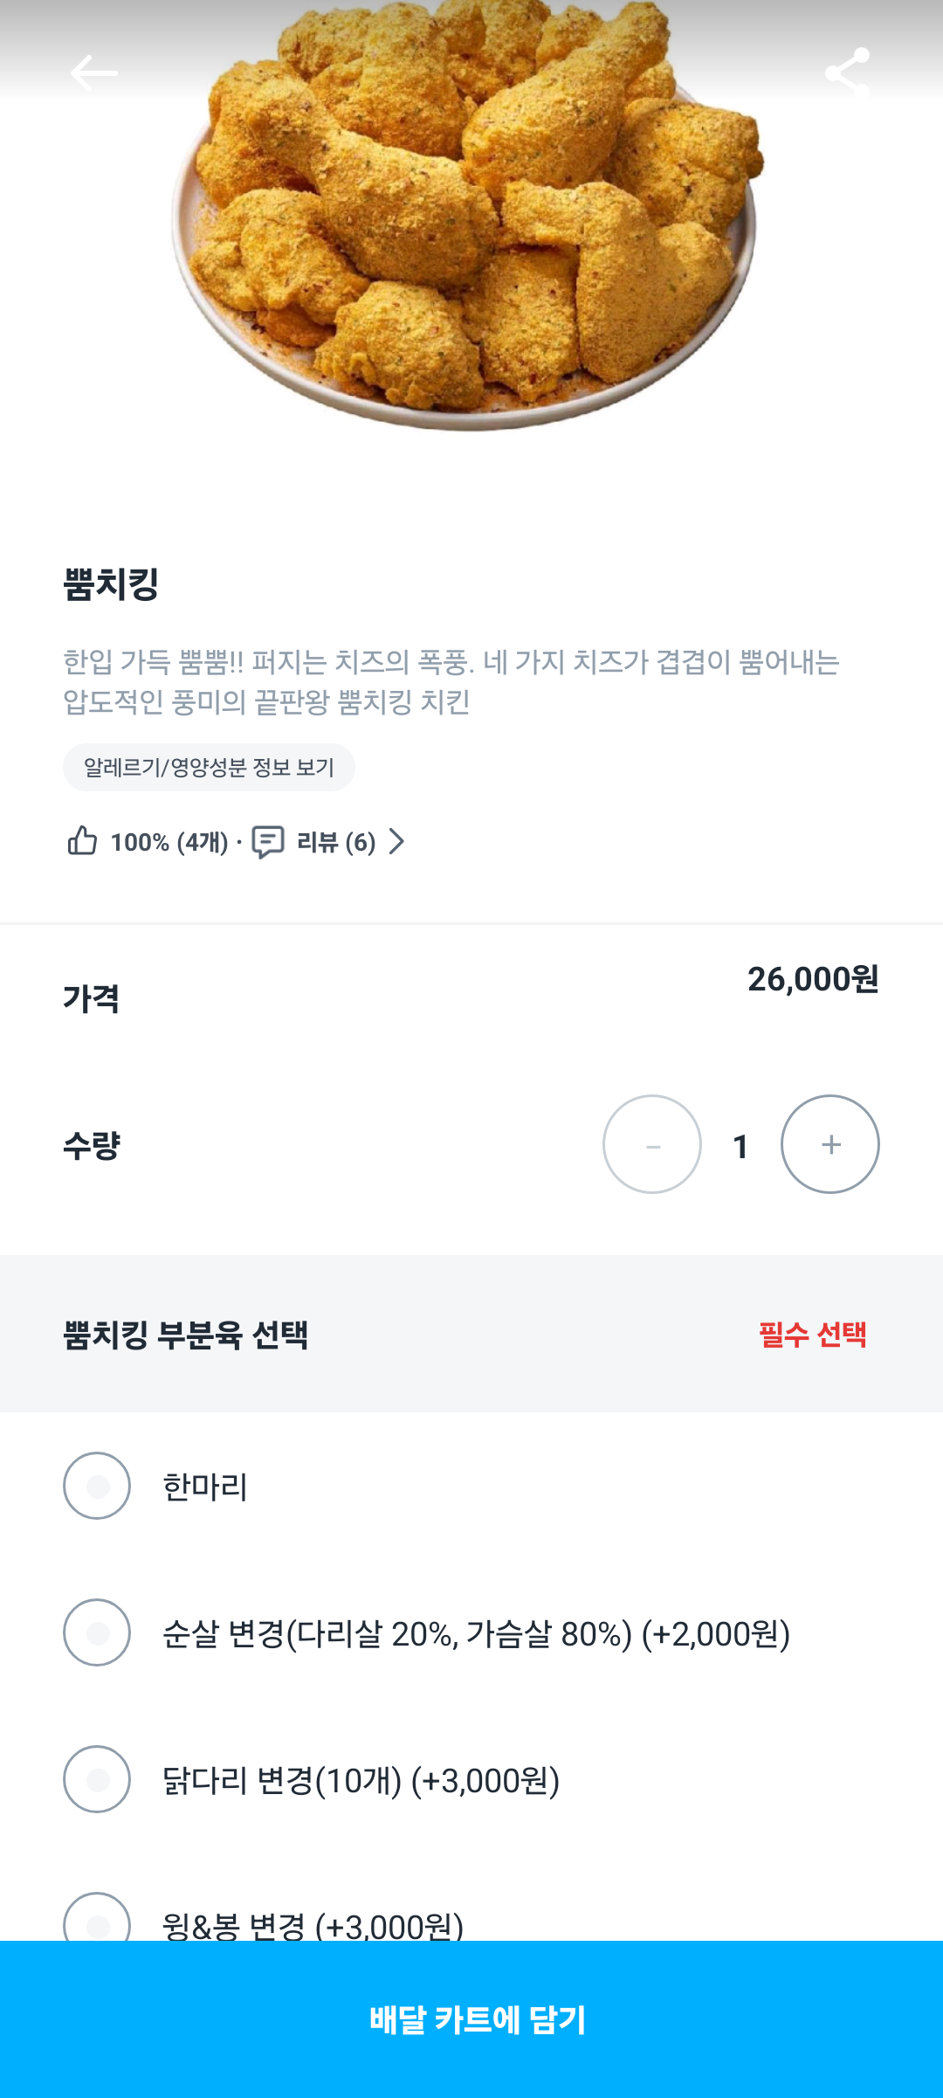Select the 한마리 radio option
Image resolution: width=943 pixels, height=2098 pixels.
[x=97, y=1486]
